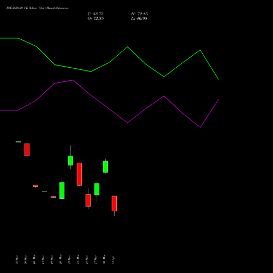The height and width of the screenshot is (273, 273).
Task: Click the green candle for 27 Mar
Action: (x=97, y=189)
